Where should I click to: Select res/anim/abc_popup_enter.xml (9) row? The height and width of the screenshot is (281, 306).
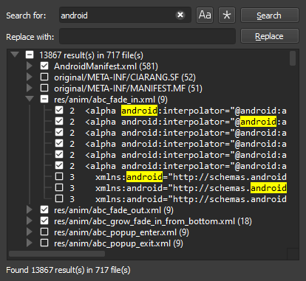tap(121, 232)
